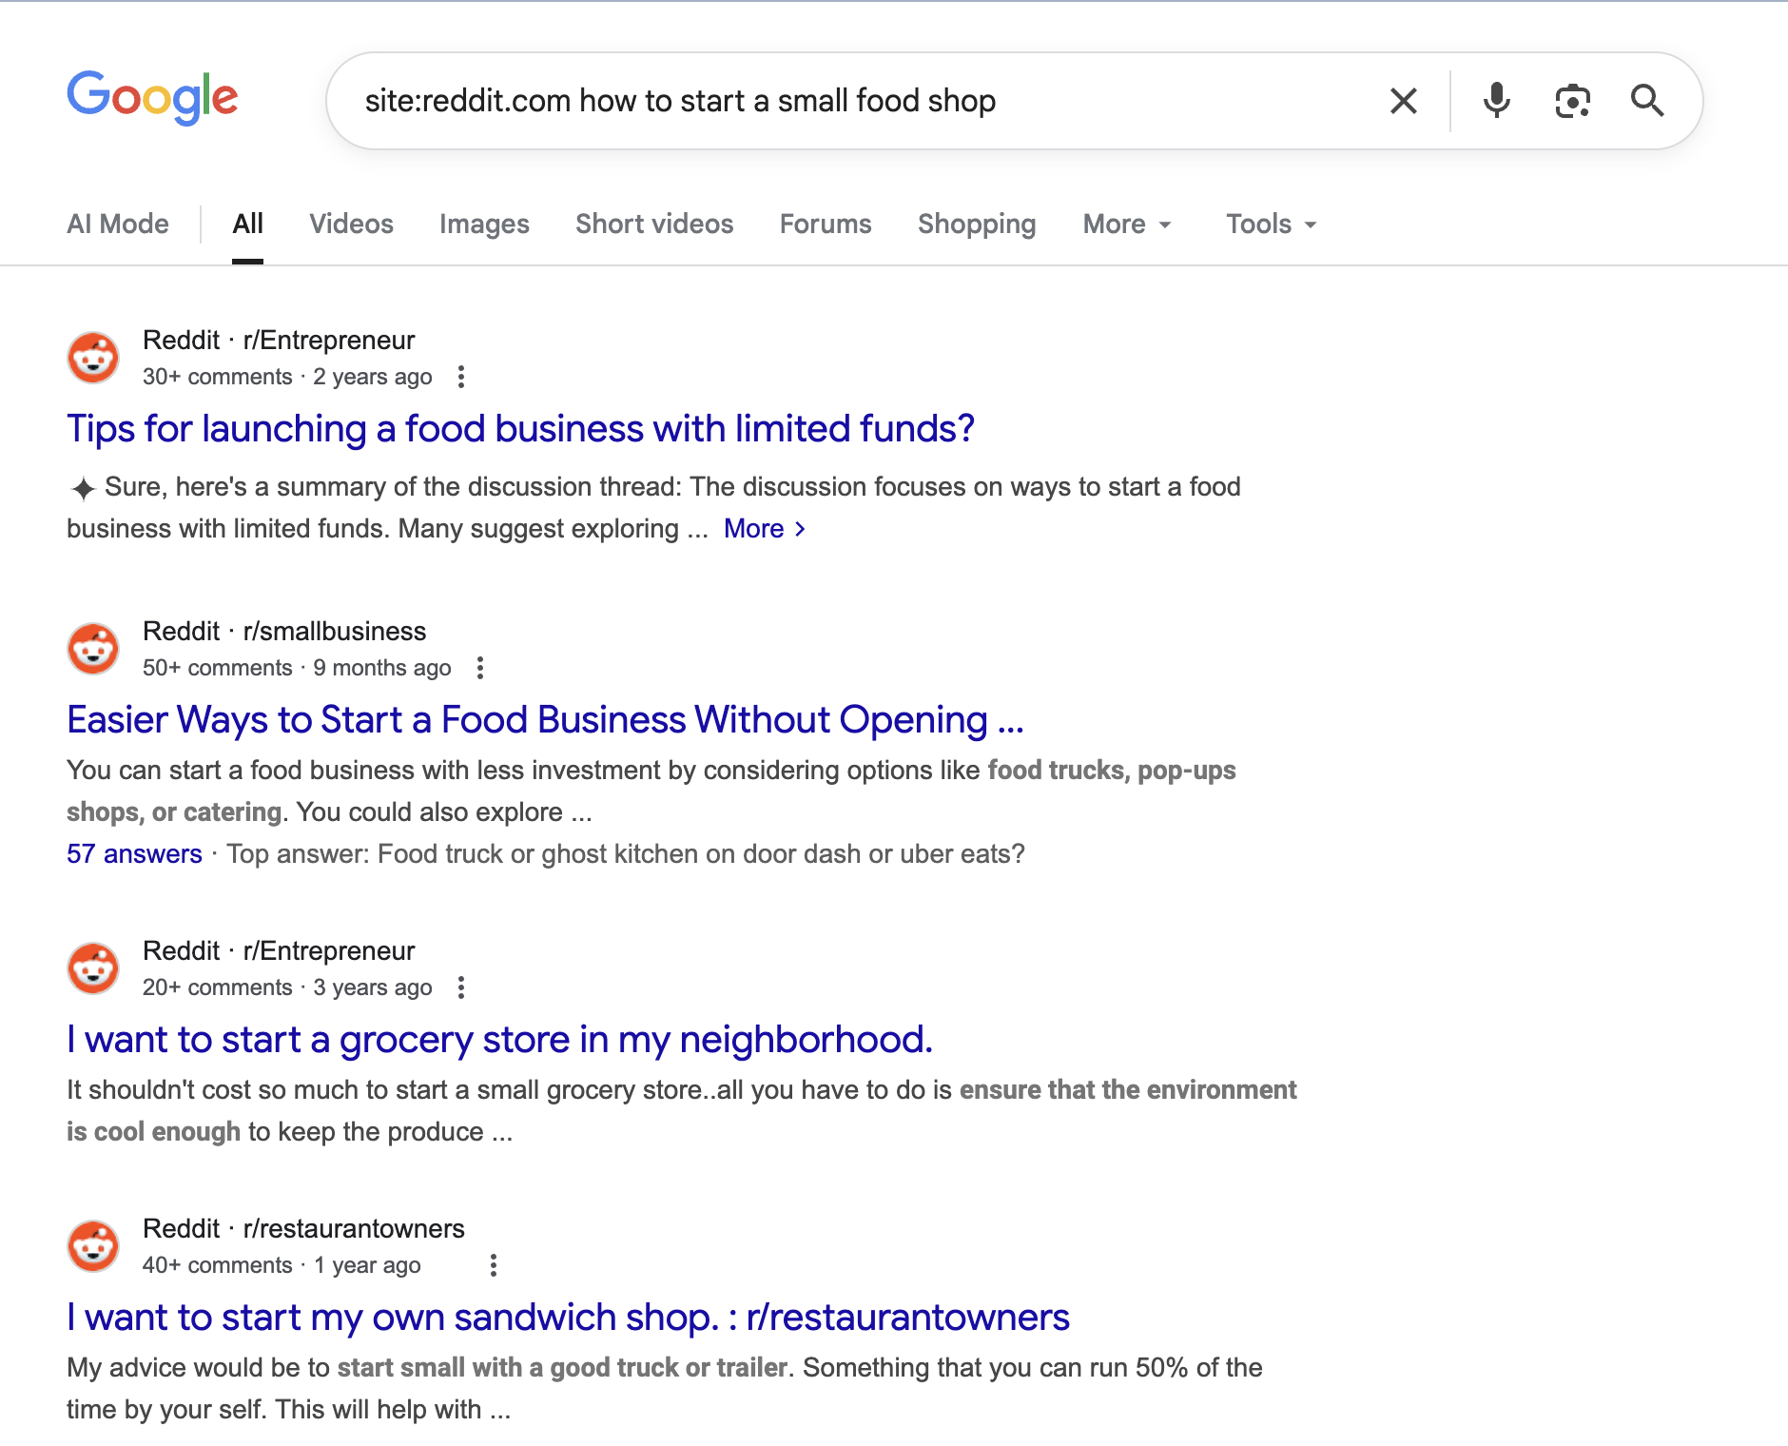Clear the search query with the X icon
This screenshot has height=1446, width=1788.
tap(1403, 100)
